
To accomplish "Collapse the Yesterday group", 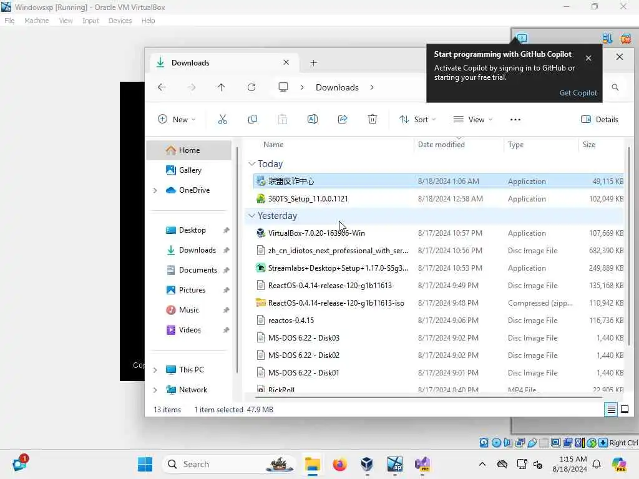I will [x=251, y=215].
